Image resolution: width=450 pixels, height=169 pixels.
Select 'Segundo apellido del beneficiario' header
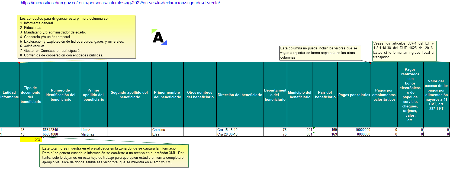[130, 95]
